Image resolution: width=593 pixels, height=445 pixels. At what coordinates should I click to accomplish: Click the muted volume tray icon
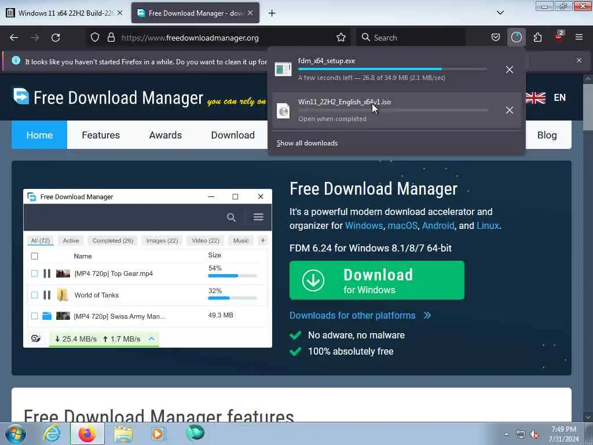535,435
